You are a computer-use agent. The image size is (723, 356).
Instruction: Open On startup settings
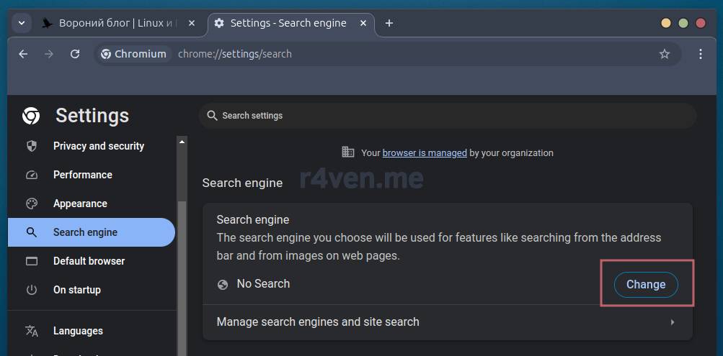(76, 290)
